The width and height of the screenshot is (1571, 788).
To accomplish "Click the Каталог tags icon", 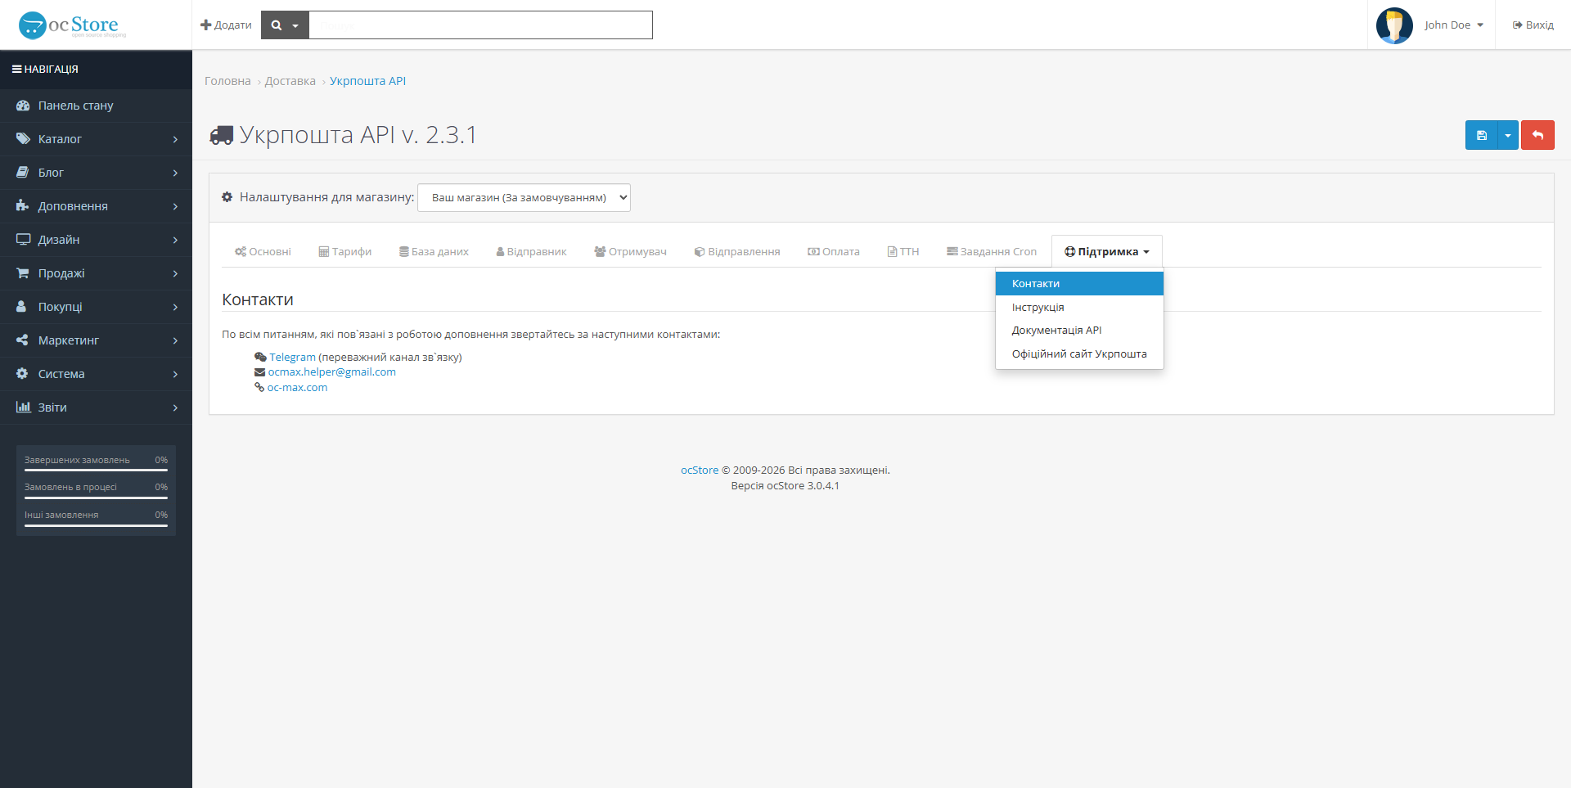I will coord(23,139).
